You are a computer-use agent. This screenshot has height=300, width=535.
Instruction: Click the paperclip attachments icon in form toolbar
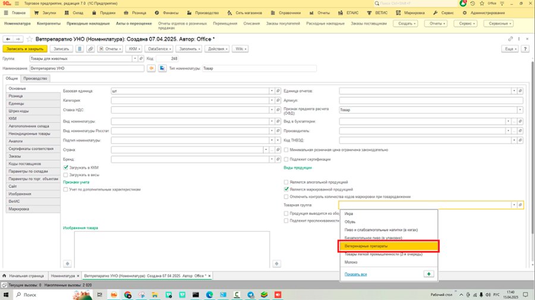[x=90, y=49]
